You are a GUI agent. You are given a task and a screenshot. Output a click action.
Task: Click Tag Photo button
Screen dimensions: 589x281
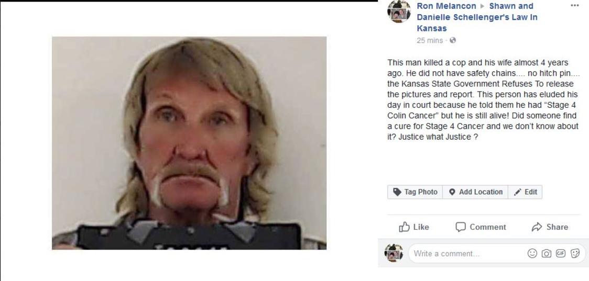(x=415, y=192)
